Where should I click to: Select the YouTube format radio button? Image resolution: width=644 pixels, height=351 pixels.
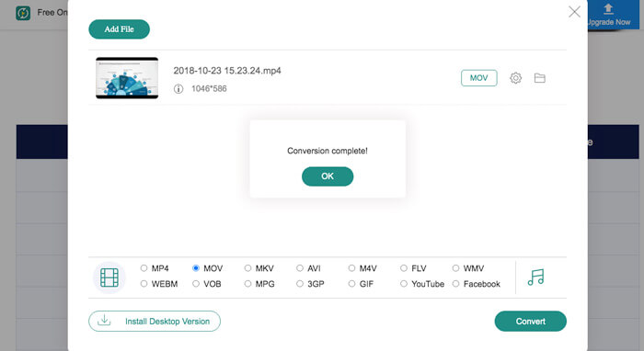pyautogui.click(x=404, y=284)
